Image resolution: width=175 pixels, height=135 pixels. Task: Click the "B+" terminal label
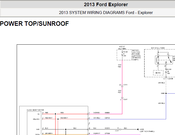(x=39, y=114)
